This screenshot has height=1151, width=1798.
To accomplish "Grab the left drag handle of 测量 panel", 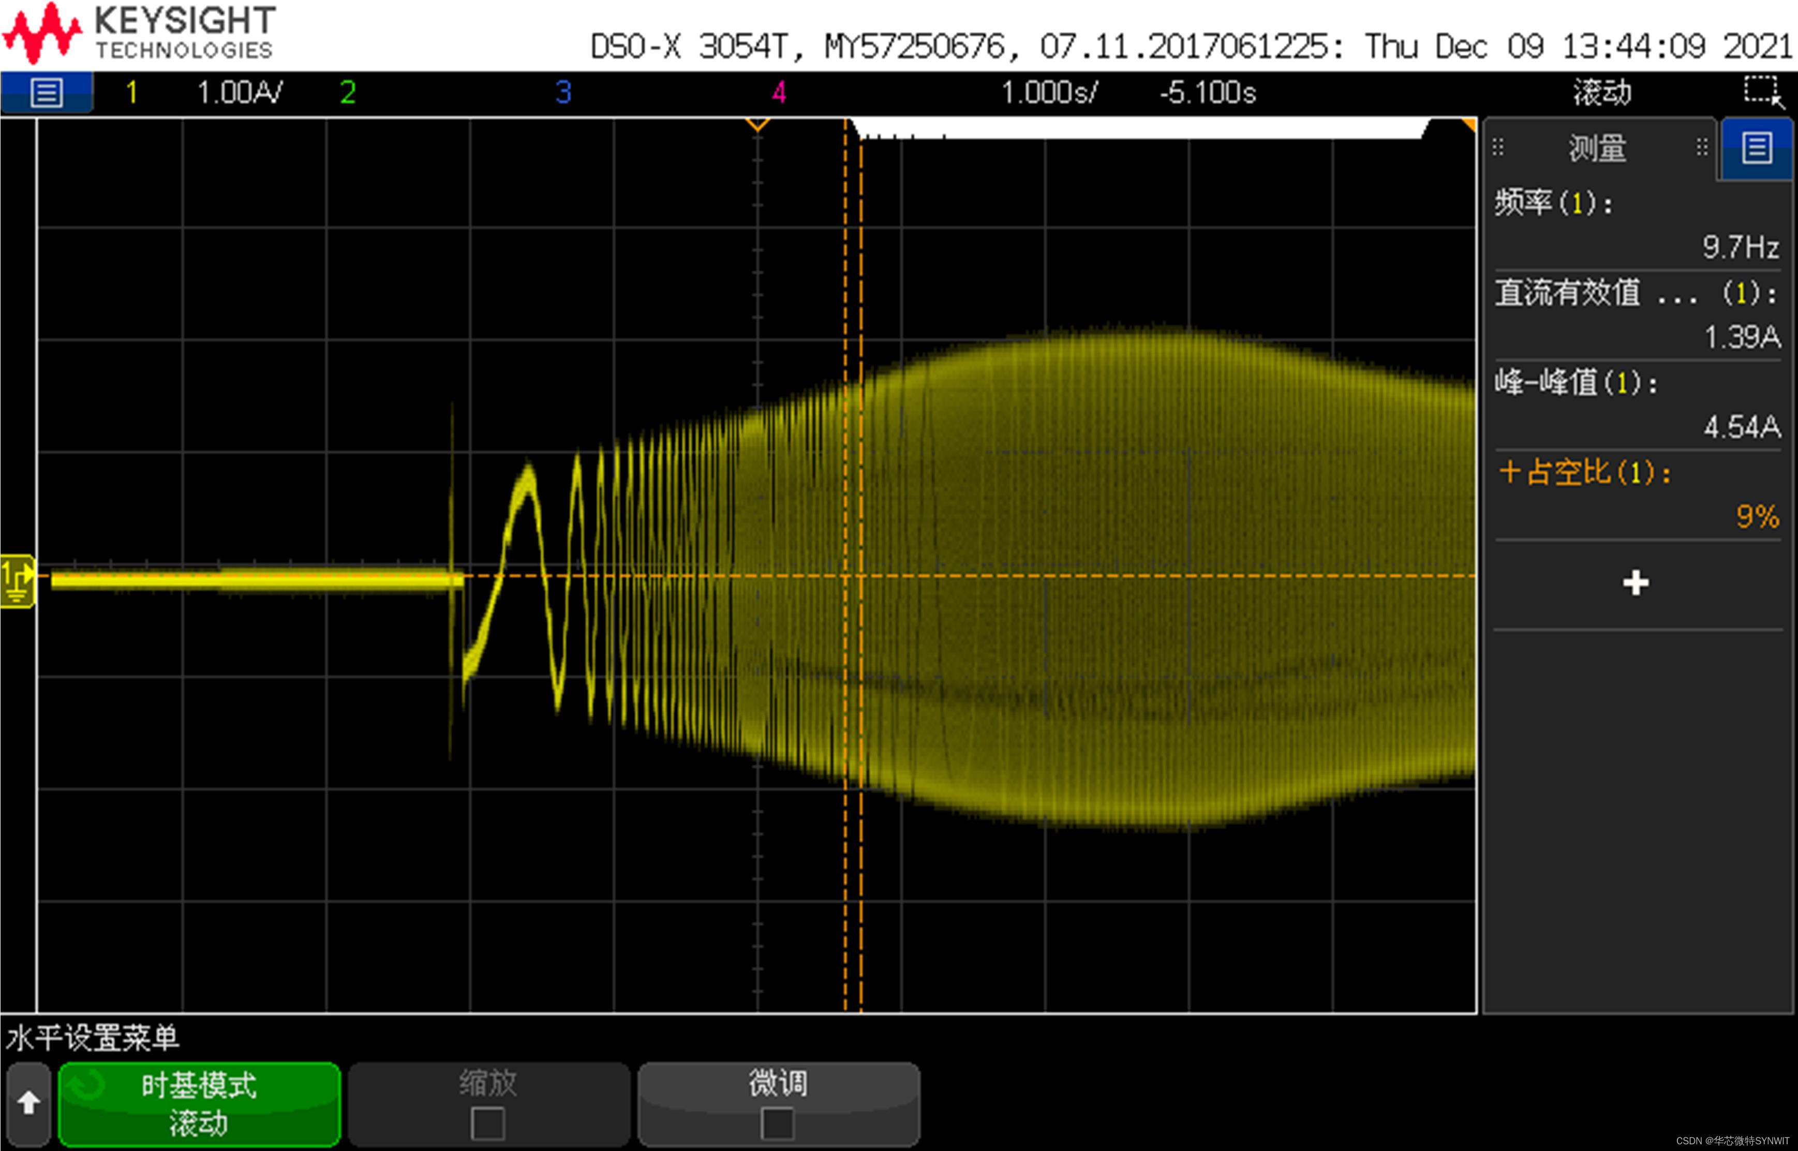I will coord(1497,147).
